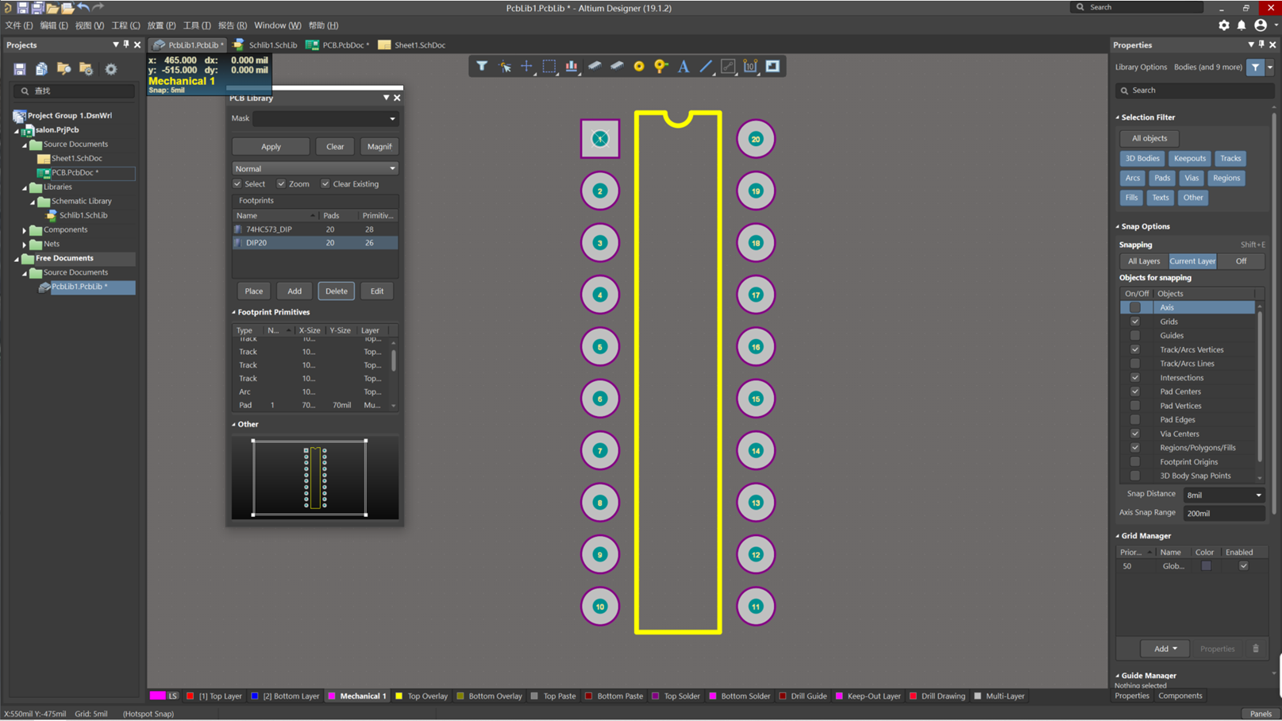This screenshot has height=721, width=1282.
Task: Toggle Pad Centers snapping checkbox
Action: coord(1135,391)
